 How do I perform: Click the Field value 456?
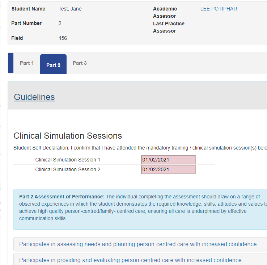pos(63,38)
